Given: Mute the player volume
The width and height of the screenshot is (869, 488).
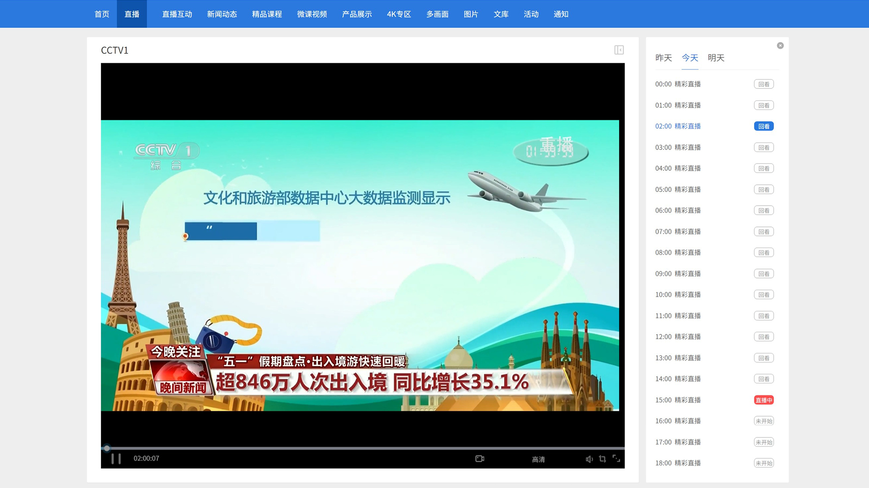Looking at the screenshot, I should 589,459.
